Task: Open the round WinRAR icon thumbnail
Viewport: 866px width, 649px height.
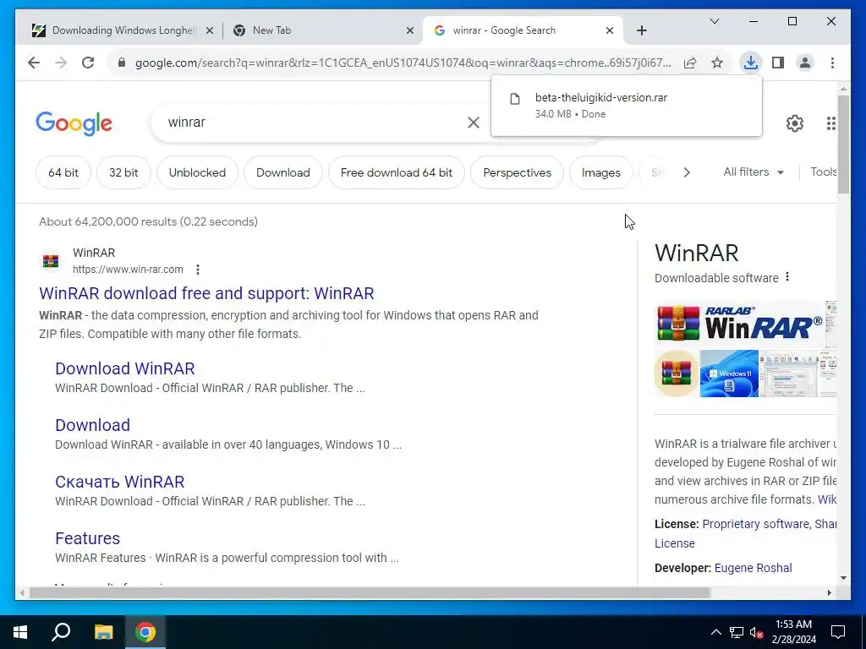Action: [677, 374]
